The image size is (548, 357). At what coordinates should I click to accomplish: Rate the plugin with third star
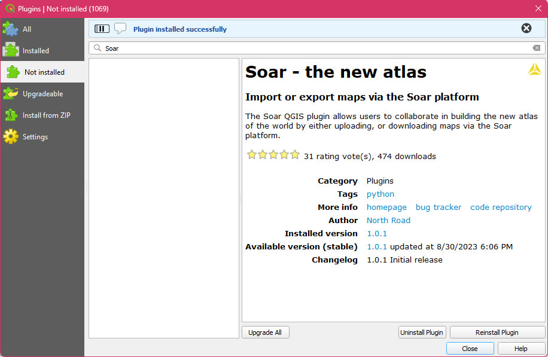click(273, 154)
